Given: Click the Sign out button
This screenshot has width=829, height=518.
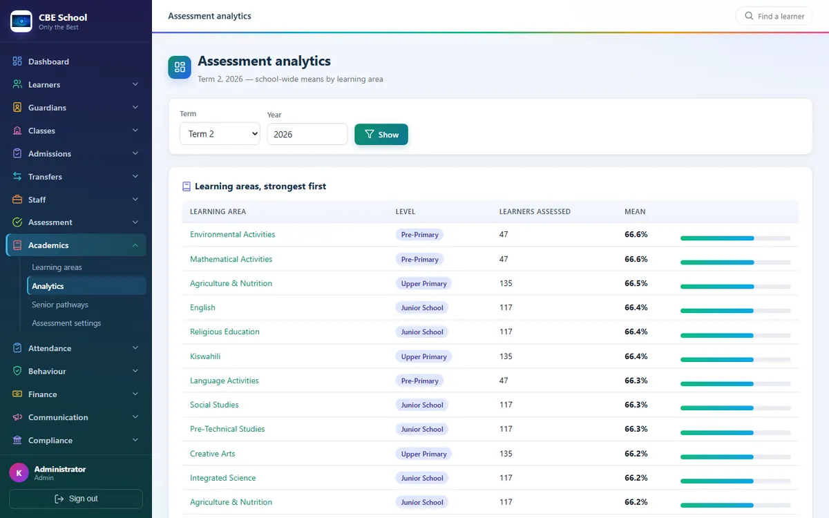Looking at the screenshot, I should (76, 499).
